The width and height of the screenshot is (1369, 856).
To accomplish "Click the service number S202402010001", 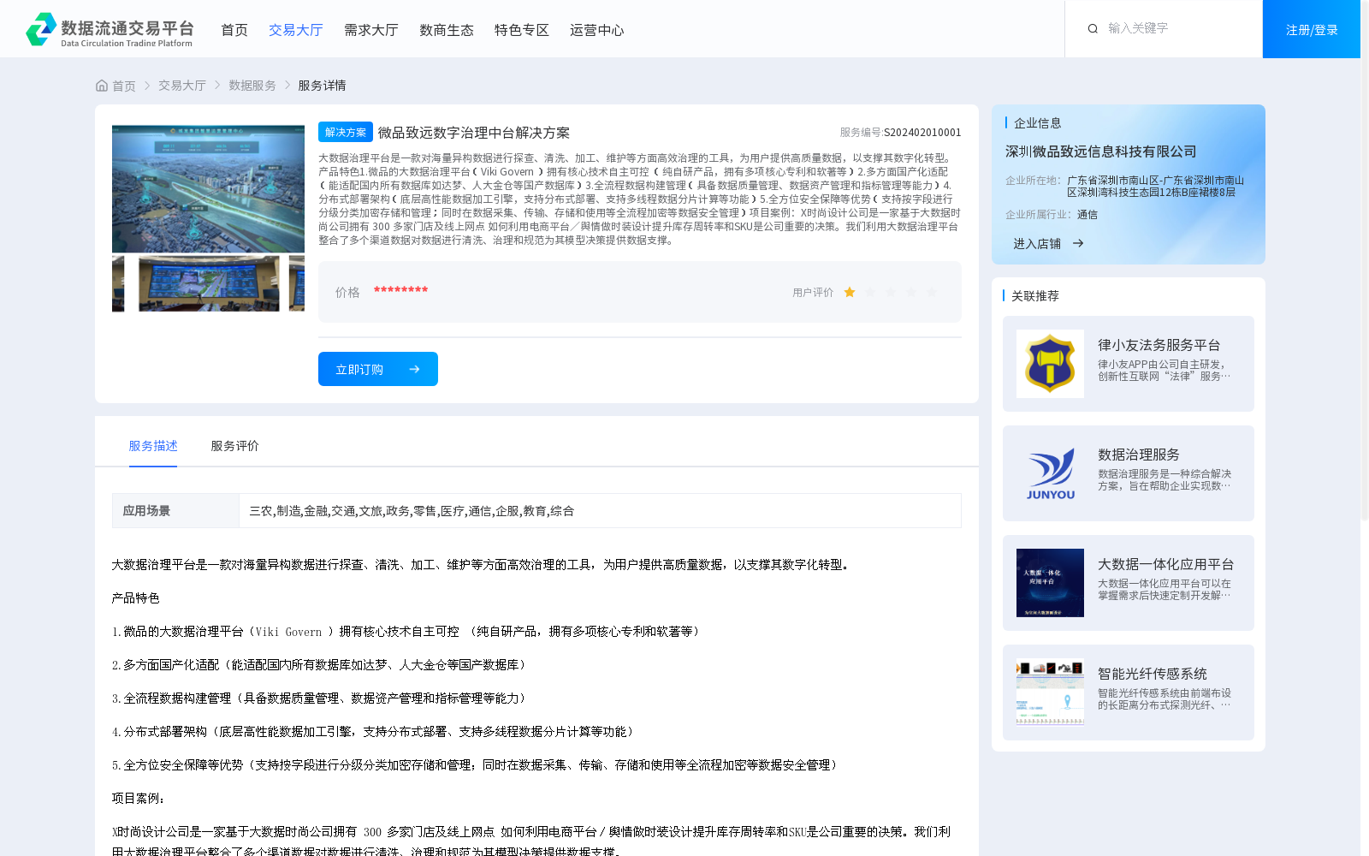I will 922,133.
